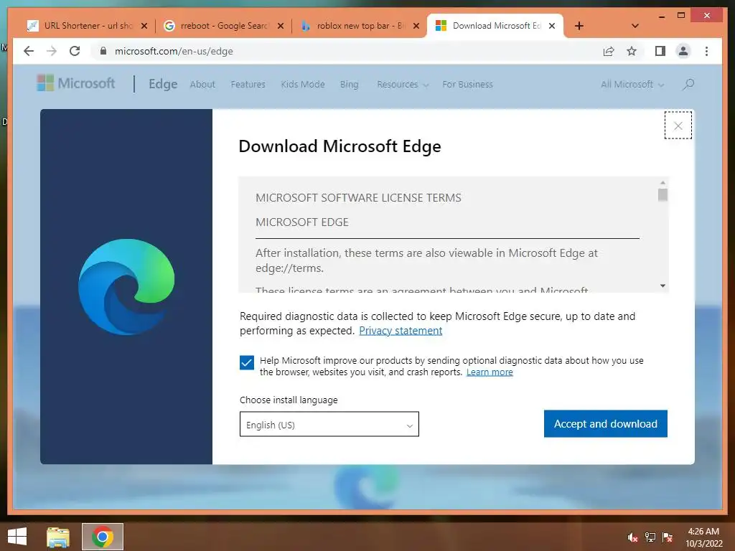Share this page using the share icon
The width and height of the screenshot is (735, 551).
click(x=609, y=51)
